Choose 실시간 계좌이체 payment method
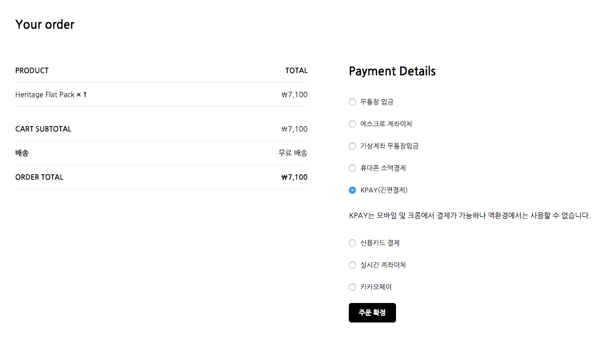 pos(352,265)
